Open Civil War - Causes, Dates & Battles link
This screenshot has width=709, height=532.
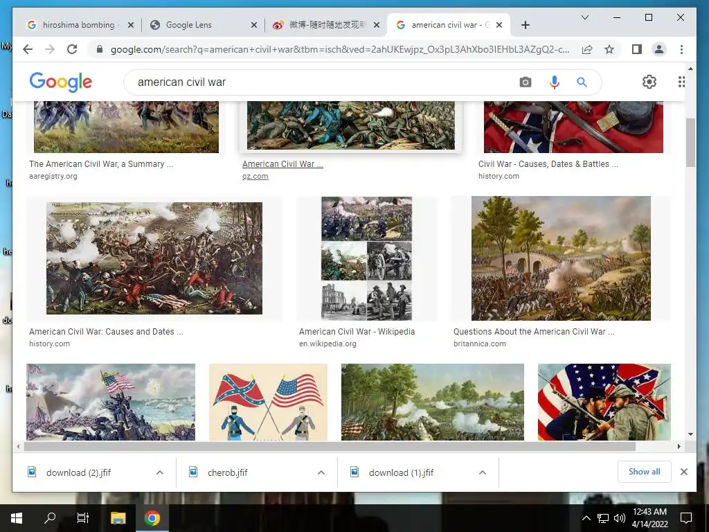548,164
